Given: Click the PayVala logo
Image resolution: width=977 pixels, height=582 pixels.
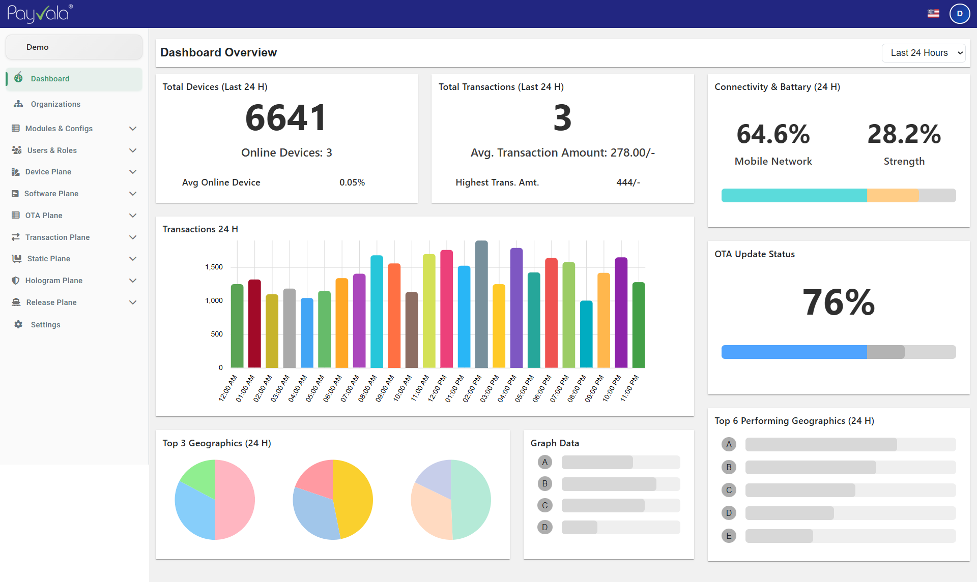Looking at the screenshot, I should [40, 14].
